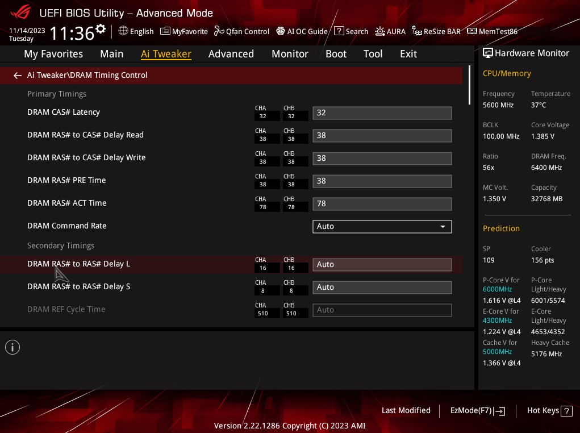This screenshot has width=580, height=433.
Task: Click Ai Tweaker\DRAM Timing Control breadcrumb
Action: 87,75
